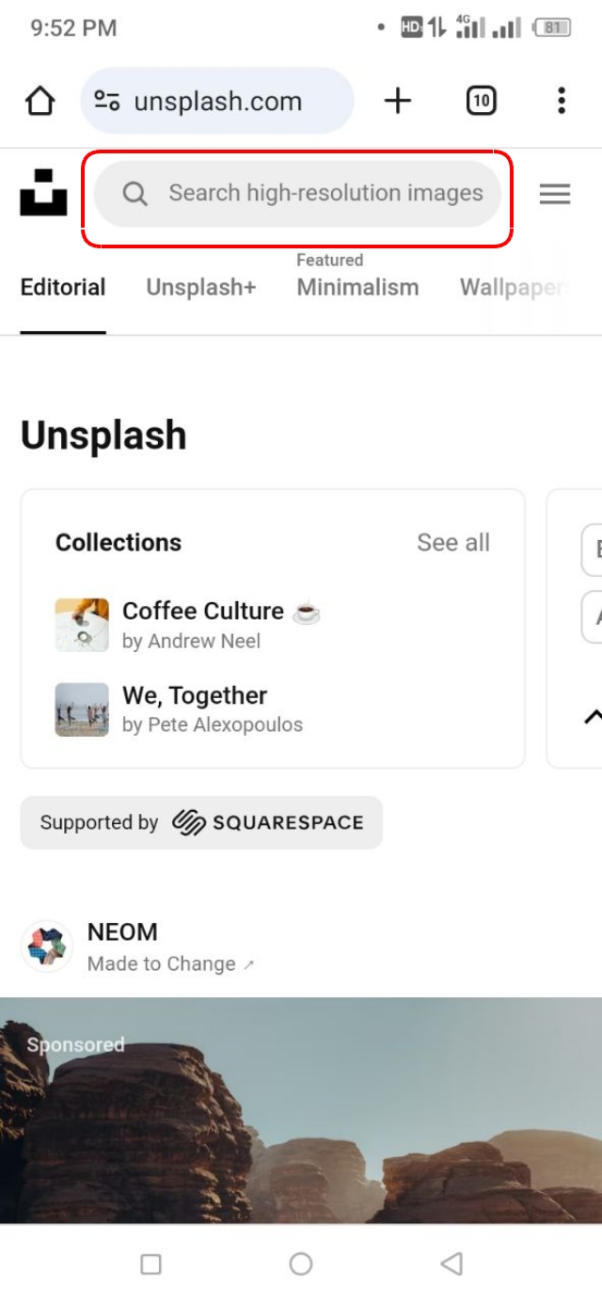Click the Unsplash logo icon
This screenshot has height=1304, width=602.
pyautogui.click(x=42, y=194)
